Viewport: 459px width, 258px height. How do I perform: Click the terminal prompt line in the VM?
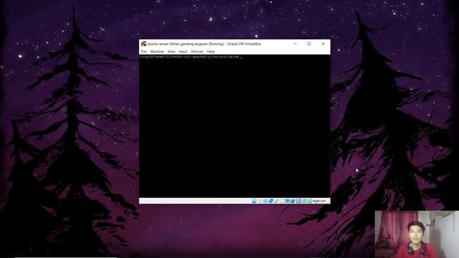191,57
